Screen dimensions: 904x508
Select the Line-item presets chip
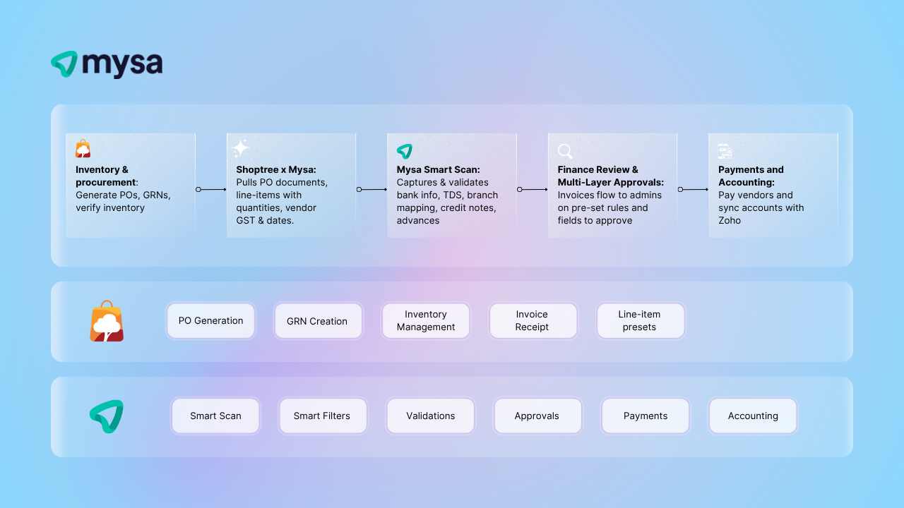pos(640,320)
